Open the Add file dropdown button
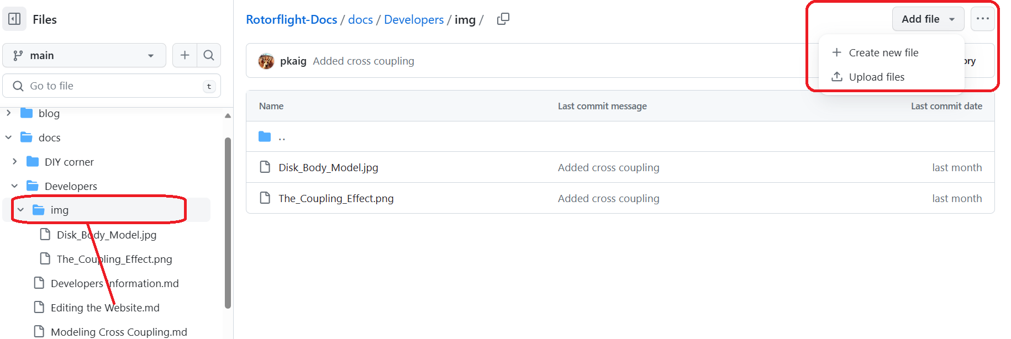This screenshot has width=1011, height=339. [928, 19]
